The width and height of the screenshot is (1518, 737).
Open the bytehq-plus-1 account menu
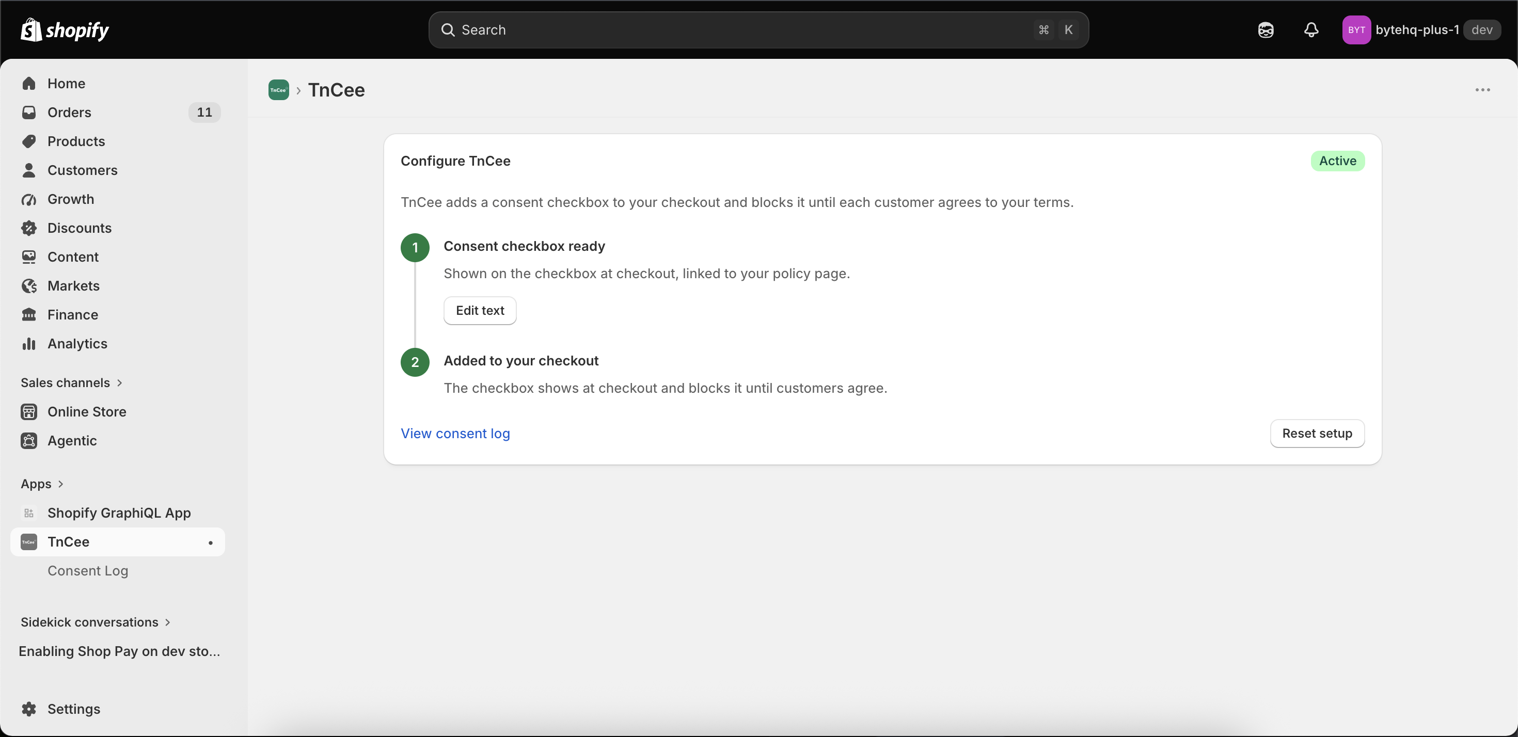click(x=1421, y=30)
